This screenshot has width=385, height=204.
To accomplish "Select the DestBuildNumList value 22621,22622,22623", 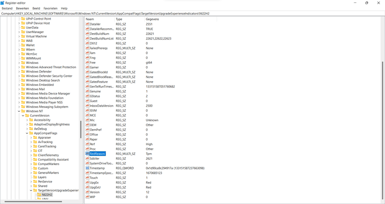I will (x=158, y=38).
